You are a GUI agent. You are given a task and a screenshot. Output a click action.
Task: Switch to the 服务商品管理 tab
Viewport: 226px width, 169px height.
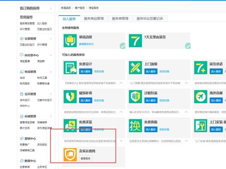94,18
